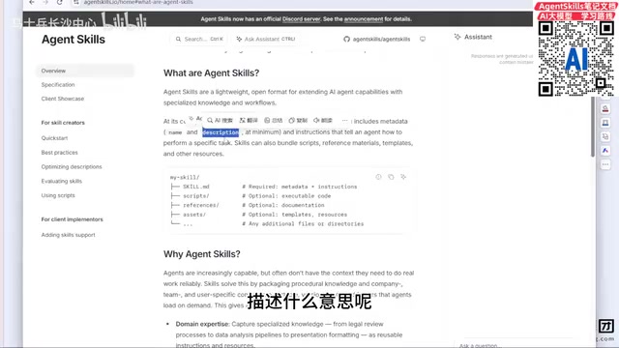619x348 pixels.
Task: Click read aloud in the selection popup
Action: point(323,120)
